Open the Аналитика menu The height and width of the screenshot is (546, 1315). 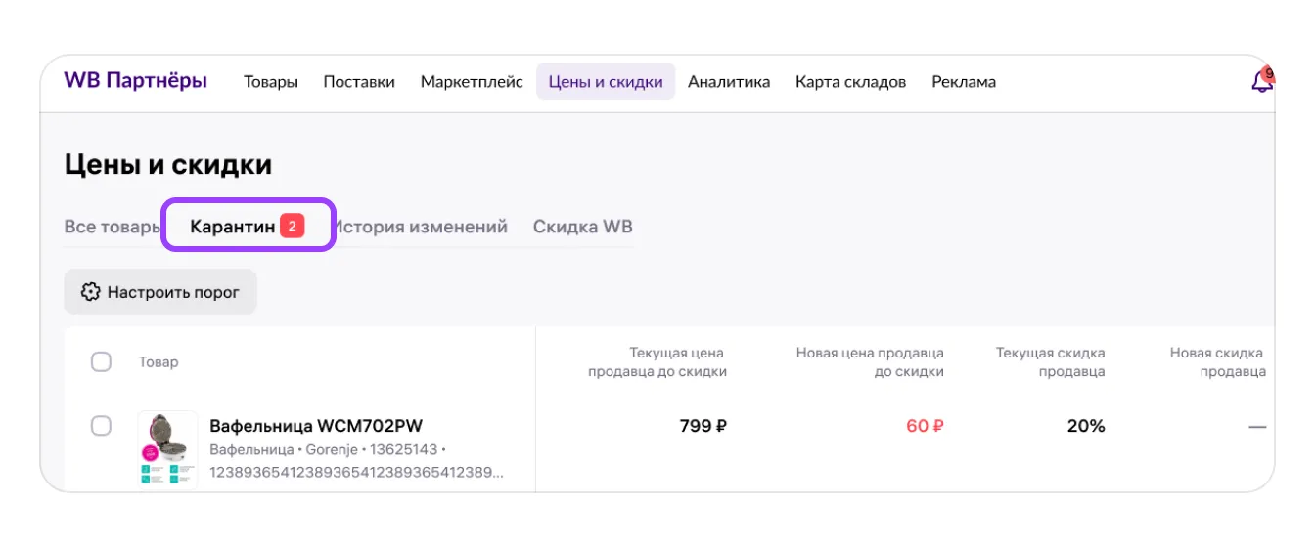click(729, 82)
